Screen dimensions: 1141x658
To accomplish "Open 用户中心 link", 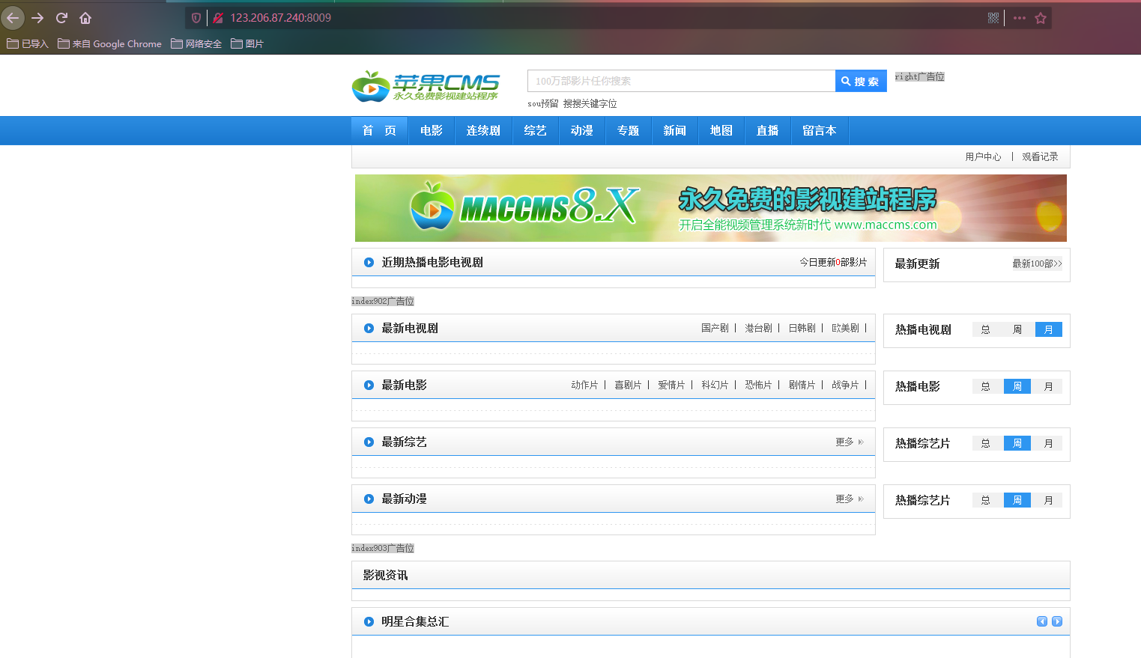I will [x=983, y=156].
